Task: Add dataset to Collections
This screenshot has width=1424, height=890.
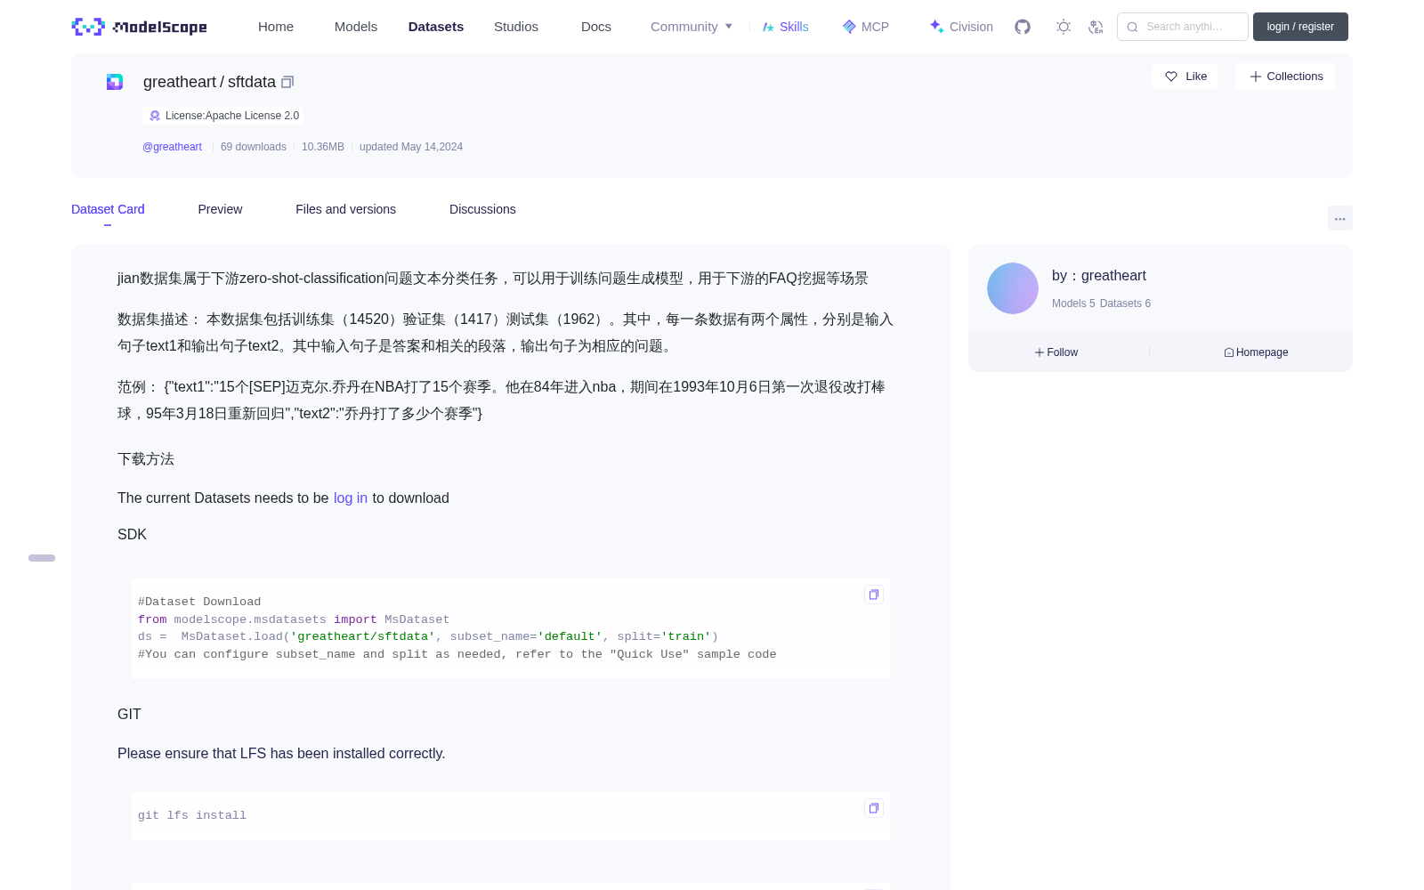Action: pos(1285,77)
